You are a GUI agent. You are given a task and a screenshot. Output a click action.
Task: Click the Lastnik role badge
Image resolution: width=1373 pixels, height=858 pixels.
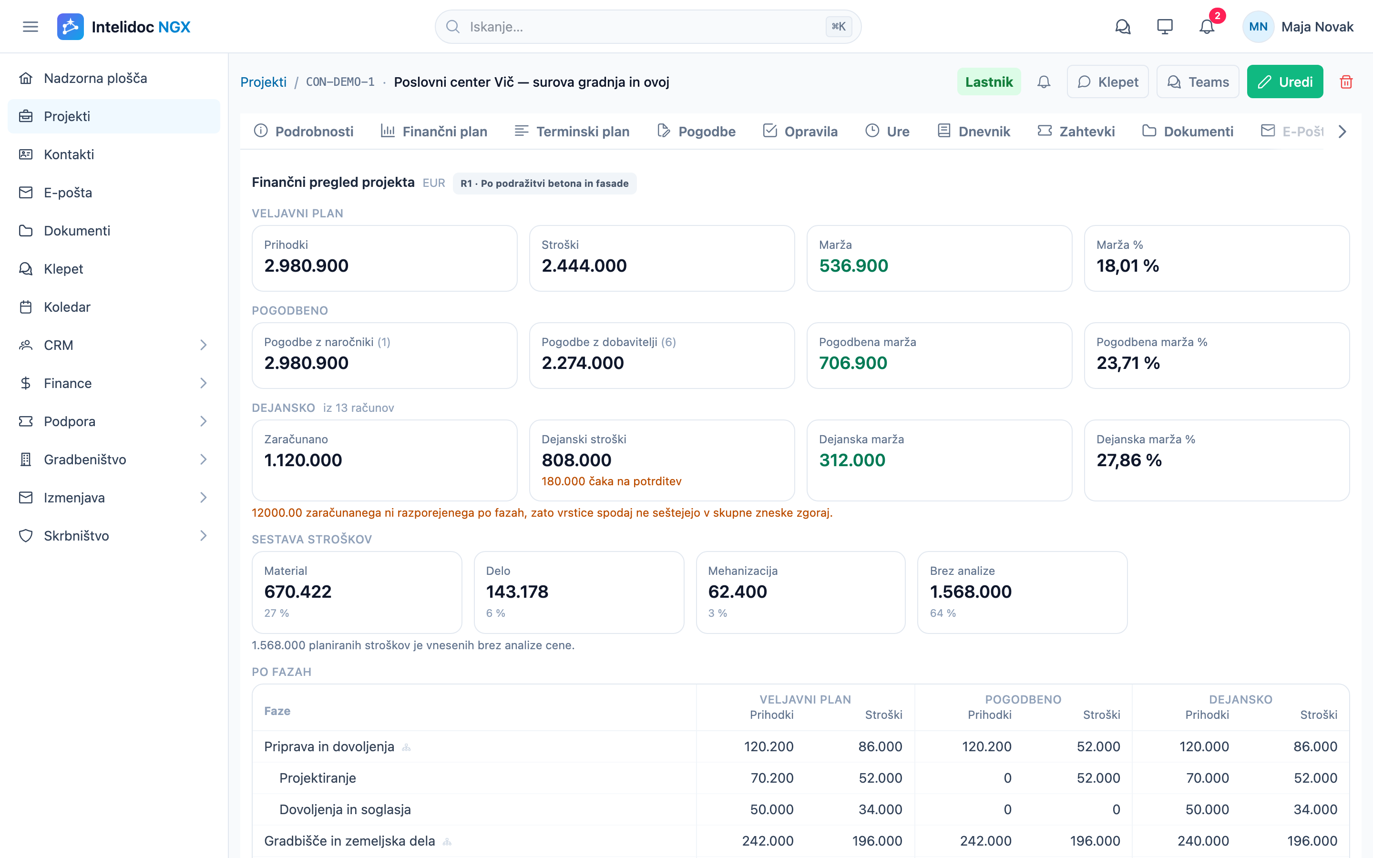coord(989,82)
